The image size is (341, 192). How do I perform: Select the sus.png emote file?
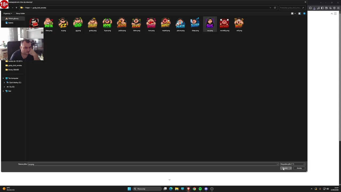click(x=210, y=25)
